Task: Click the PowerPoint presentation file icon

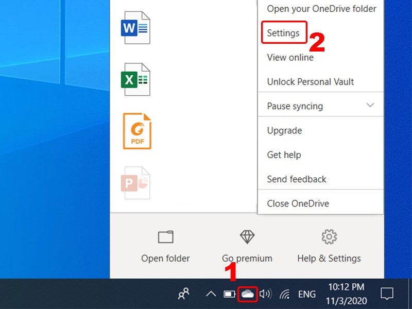Action: click(135, 183)
